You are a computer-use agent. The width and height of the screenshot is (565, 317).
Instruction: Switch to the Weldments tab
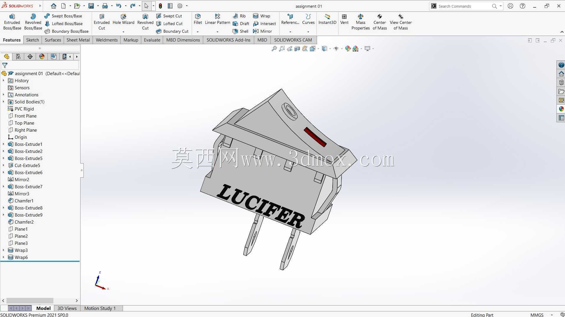point(107,40)
